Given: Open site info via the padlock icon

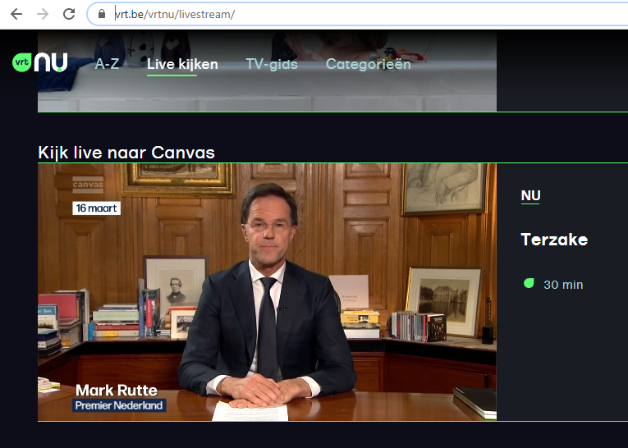Looking at the screenshot, I should (x=102, y=14).
